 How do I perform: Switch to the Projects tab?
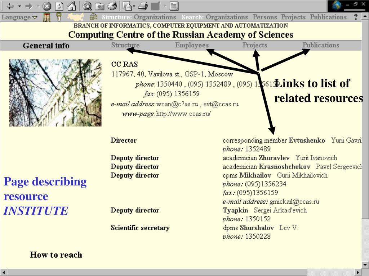(255, 45)
